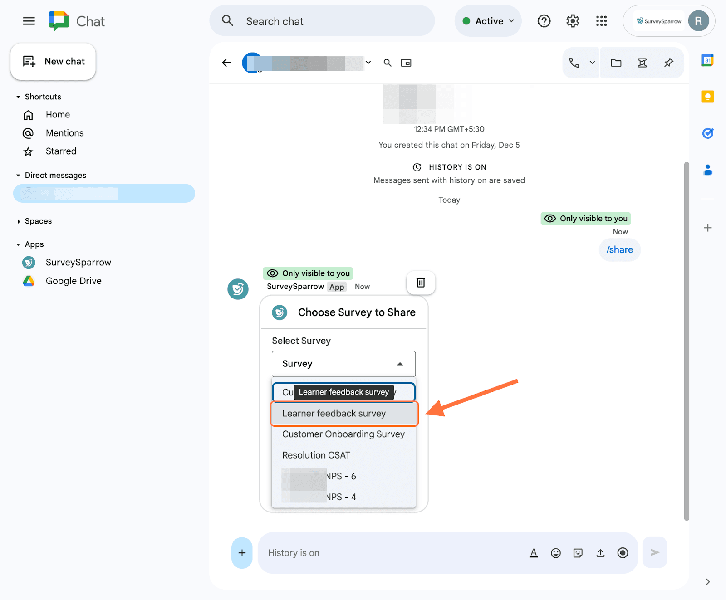Pin this conversation
The width and height of the screenshot is (726, 600).
point(668,63)
